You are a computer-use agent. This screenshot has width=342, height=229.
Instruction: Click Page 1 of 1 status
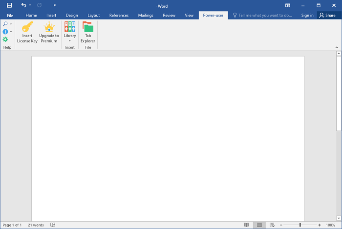coord(12,225)
